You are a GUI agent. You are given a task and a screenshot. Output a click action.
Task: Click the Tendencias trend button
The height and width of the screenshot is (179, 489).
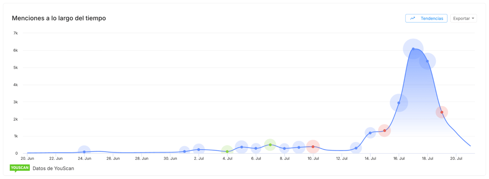[x=426, y=18]
